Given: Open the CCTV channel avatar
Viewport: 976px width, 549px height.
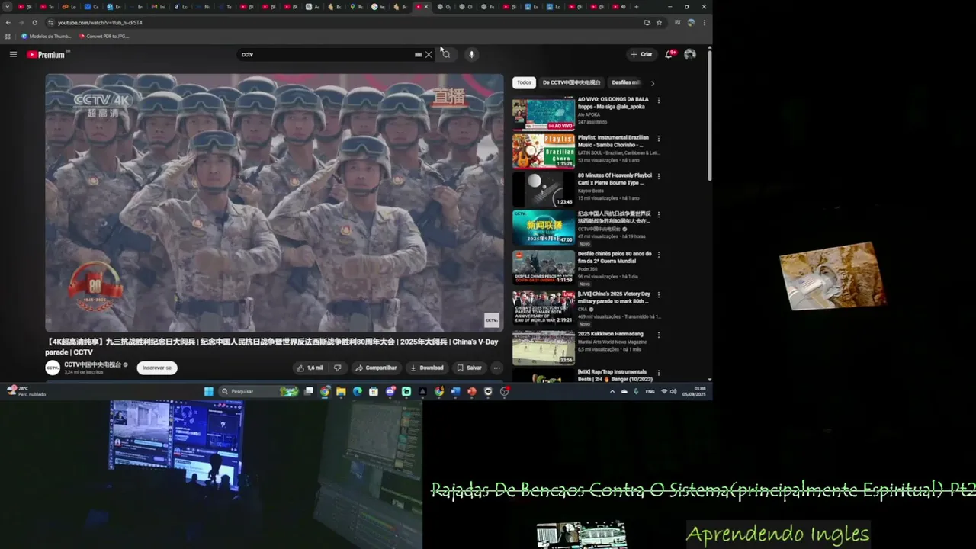Looking at the screenshot, I should click(53, 368).
